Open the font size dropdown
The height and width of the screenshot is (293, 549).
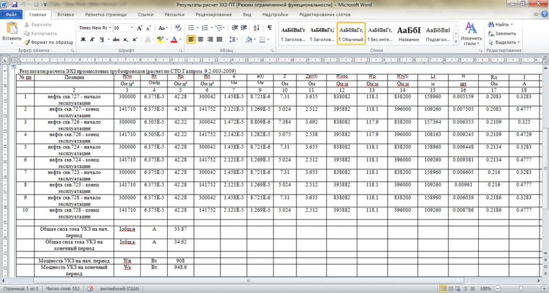[x=131, y=27]
